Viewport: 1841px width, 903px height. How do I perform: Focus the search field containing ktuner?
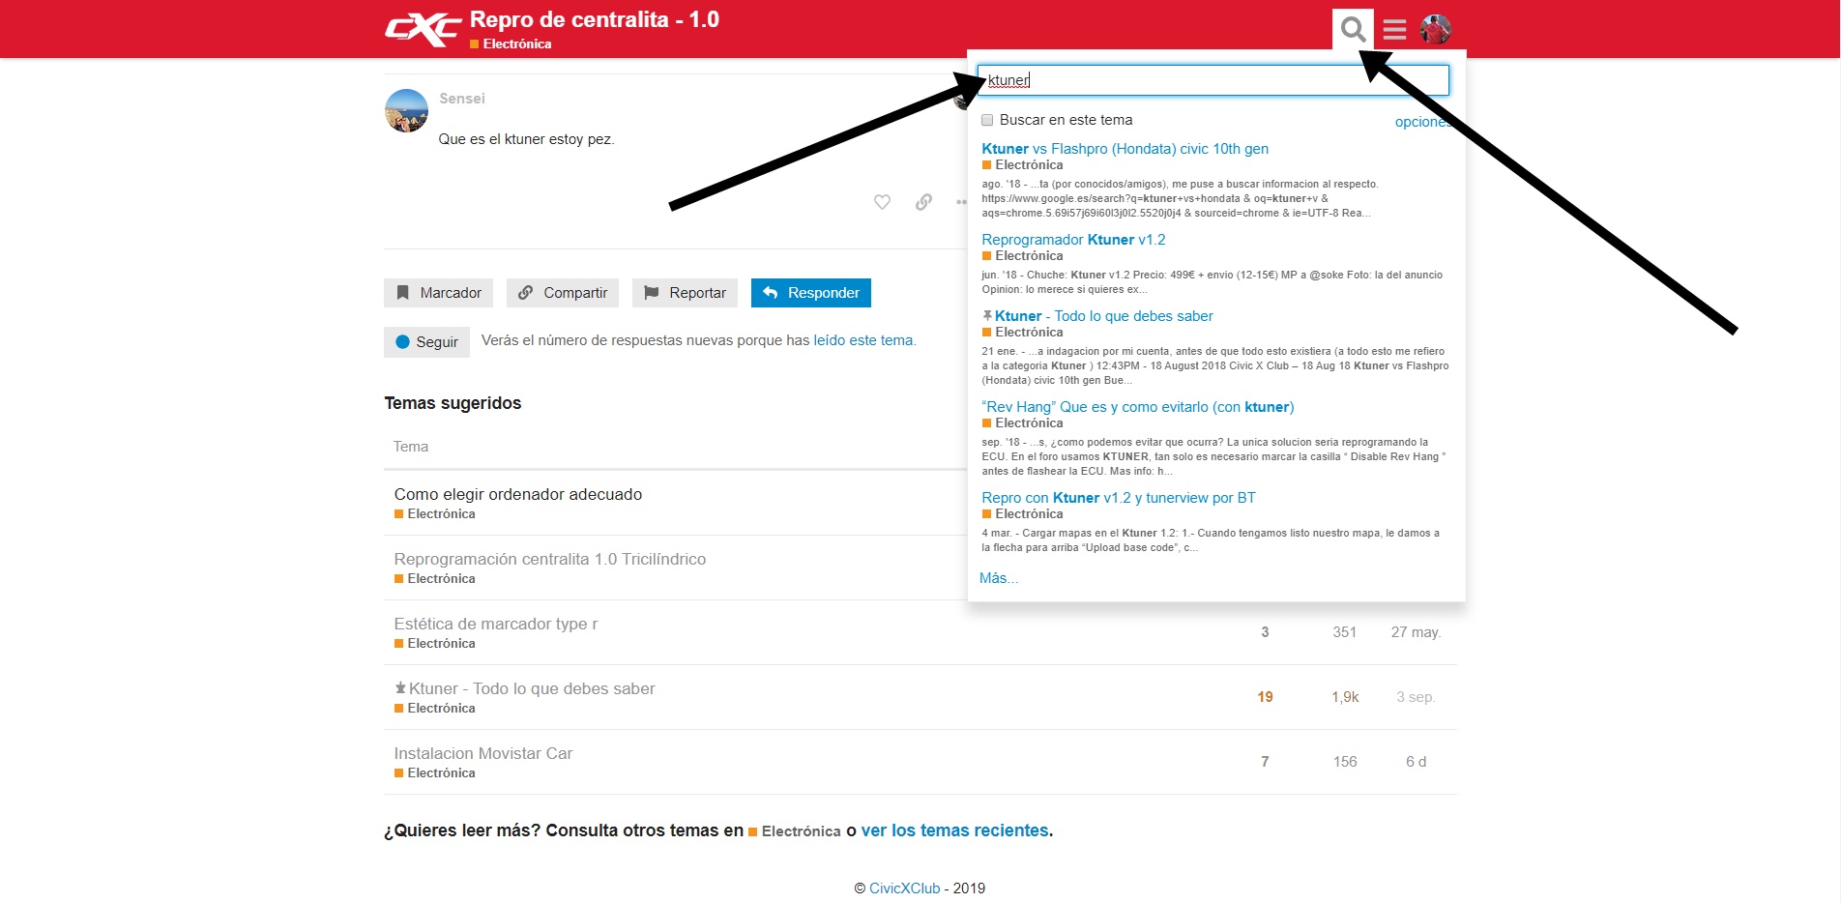(x=1213, y=80)
